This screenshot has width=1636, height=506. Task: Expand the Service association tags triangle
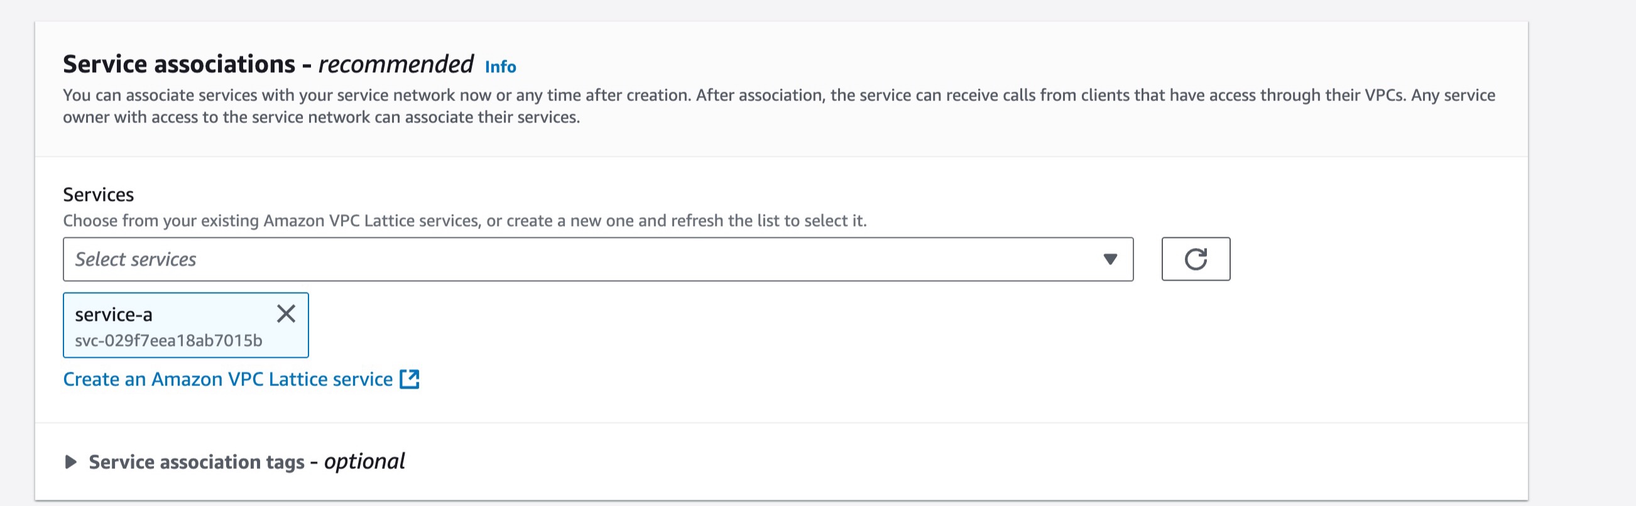click(70, 461)
